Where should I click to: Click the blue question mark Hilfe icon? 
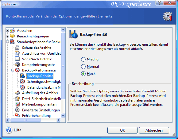coord(9,130)
